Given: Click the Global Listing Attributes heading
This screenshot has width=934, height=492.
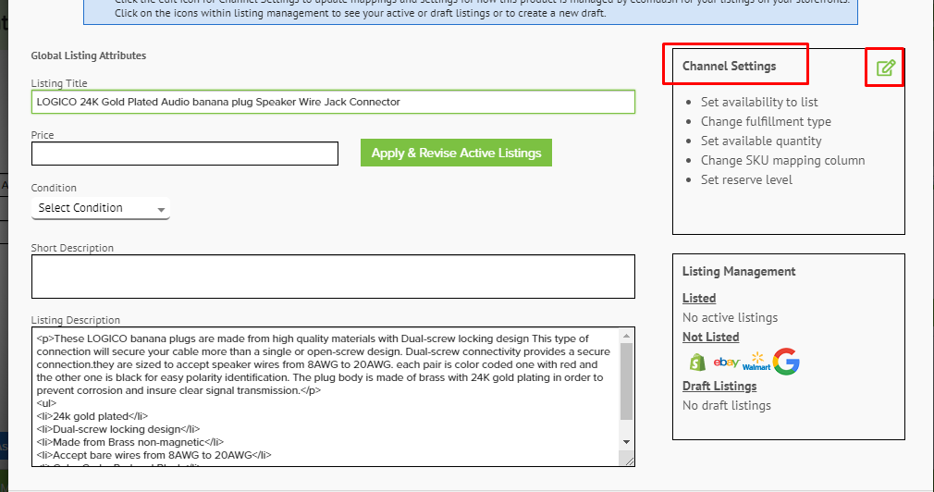Looking at the screenshot, I should [x=89, y=56].
